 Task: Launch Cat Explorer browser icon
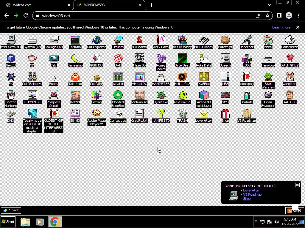coord(97,42)
